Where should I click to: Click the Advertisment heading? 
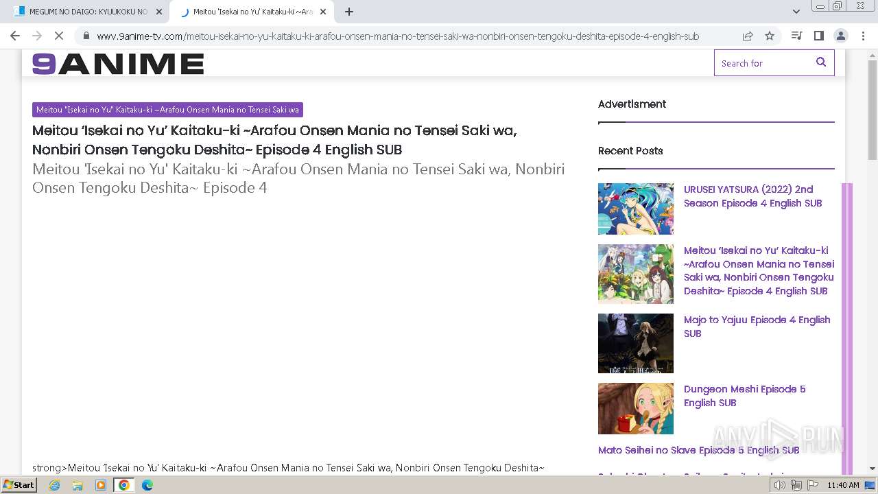[632, 104]
